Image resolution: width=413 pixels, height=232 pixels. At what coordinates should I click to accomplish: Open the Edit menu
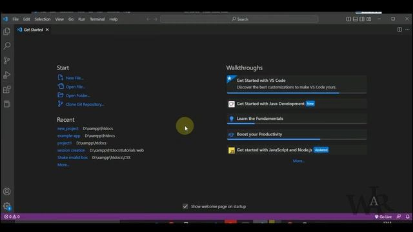tap(26, 19)
